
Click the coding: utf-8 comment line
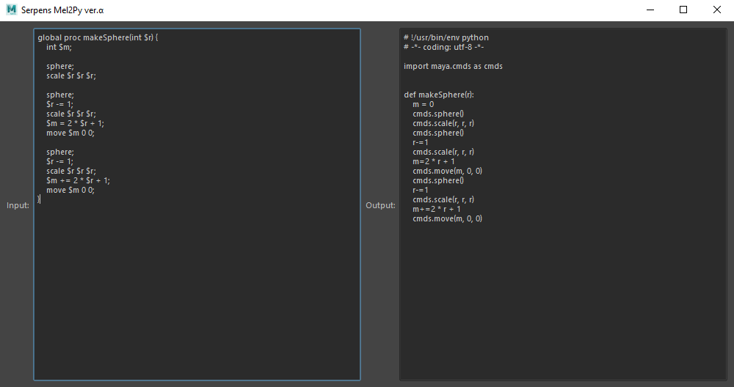(443, 47)
